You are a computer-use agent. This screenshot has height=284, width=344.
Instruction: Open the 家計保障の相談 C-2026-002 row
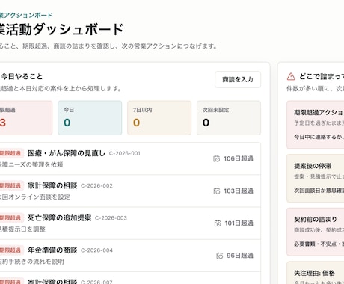pyautogui.click(x=130, y=191)
